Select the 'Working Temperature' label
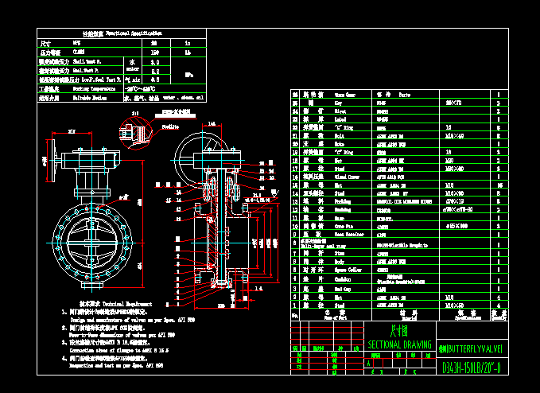The image size is (540, 393). (94, 89)
